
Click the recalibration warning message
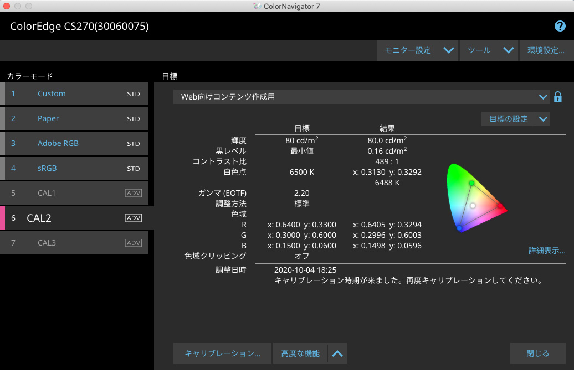click(x=409, y=280)
